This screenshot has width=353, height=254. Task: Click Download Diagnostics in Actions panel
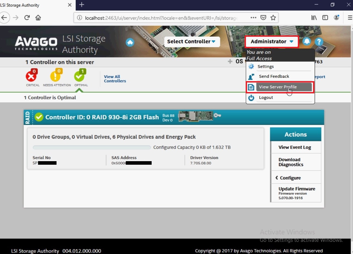(290, 162)
